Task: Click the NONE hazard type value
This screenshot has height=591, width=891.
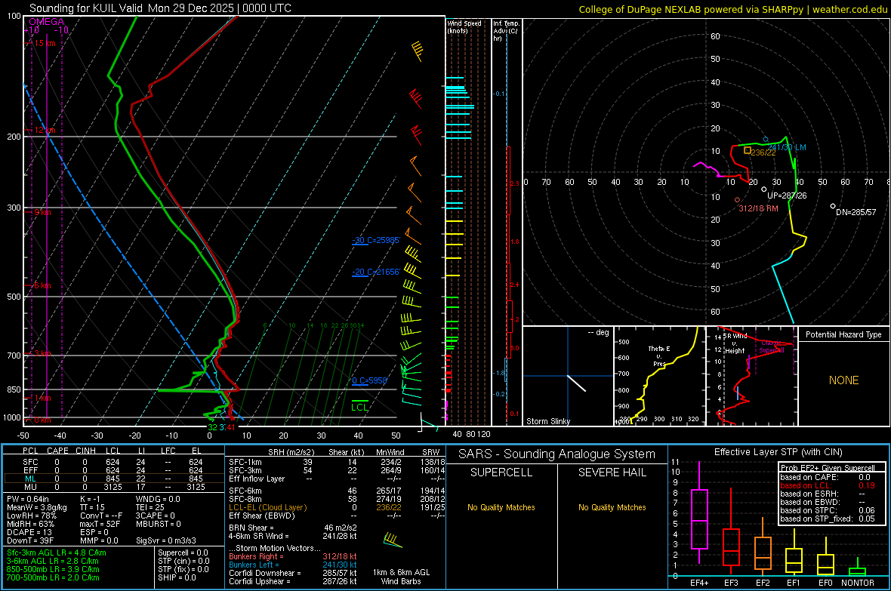Action: pyautogui.click(x=843, y=380)
